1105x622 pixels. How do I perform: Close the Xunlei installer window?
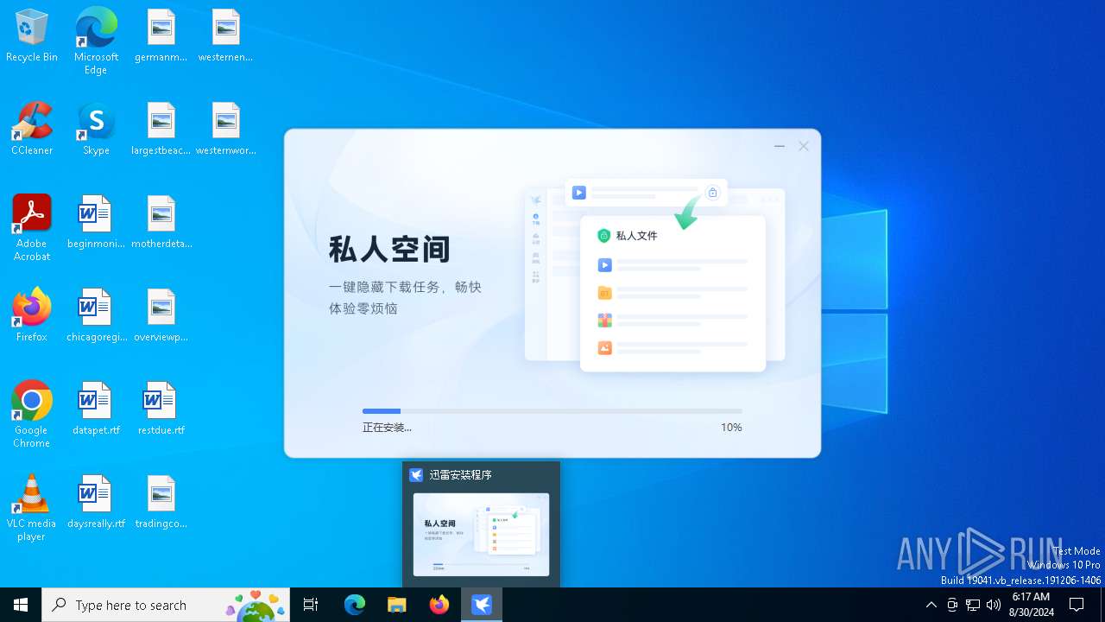804,147
